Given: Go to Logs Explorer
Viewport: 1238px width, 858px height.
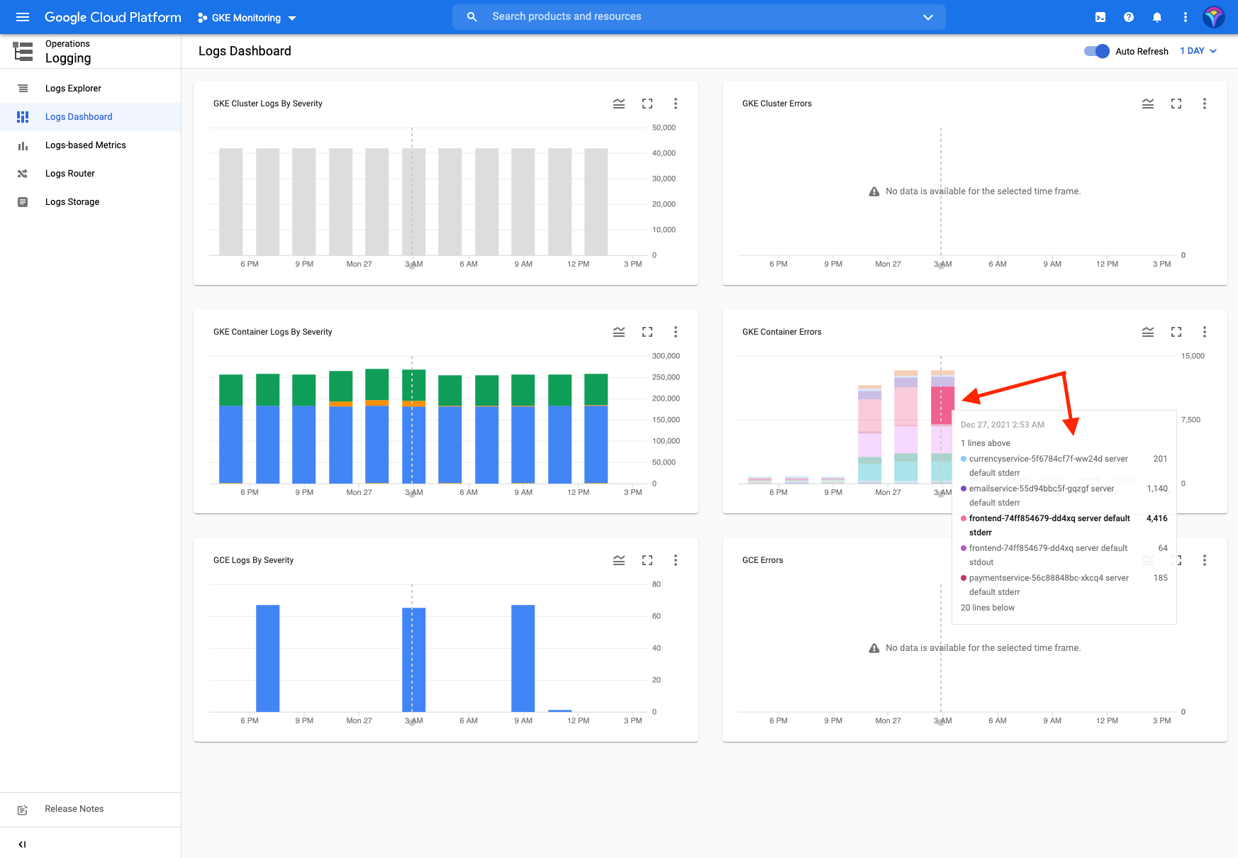Looking at the screenshot, I should [x=91, y=89].
